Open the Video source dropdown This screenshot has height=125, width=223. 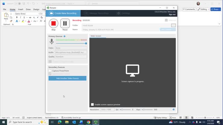click(71, 48)
